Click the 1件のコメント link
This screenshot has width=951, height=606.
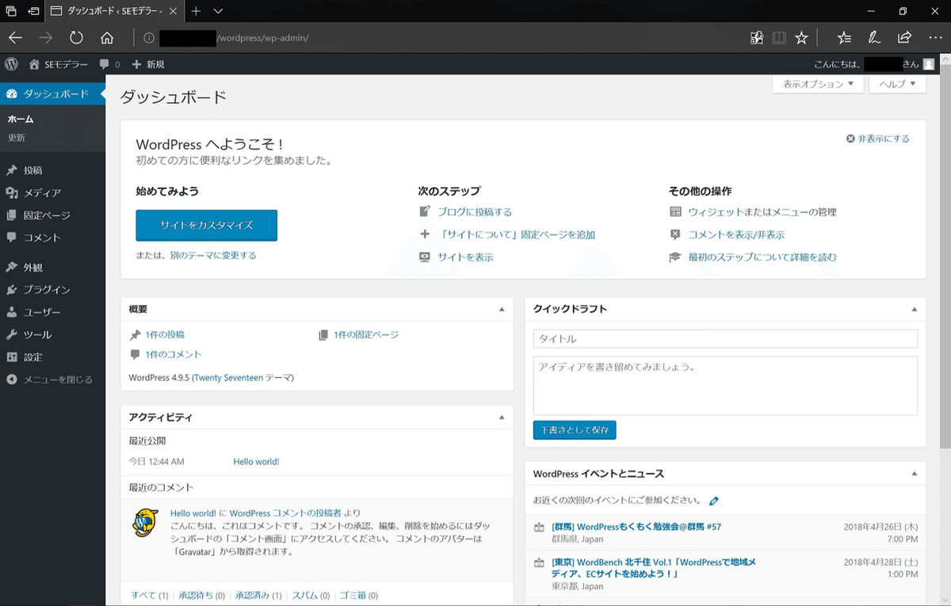pyautogui.click(x=174, y=355)
